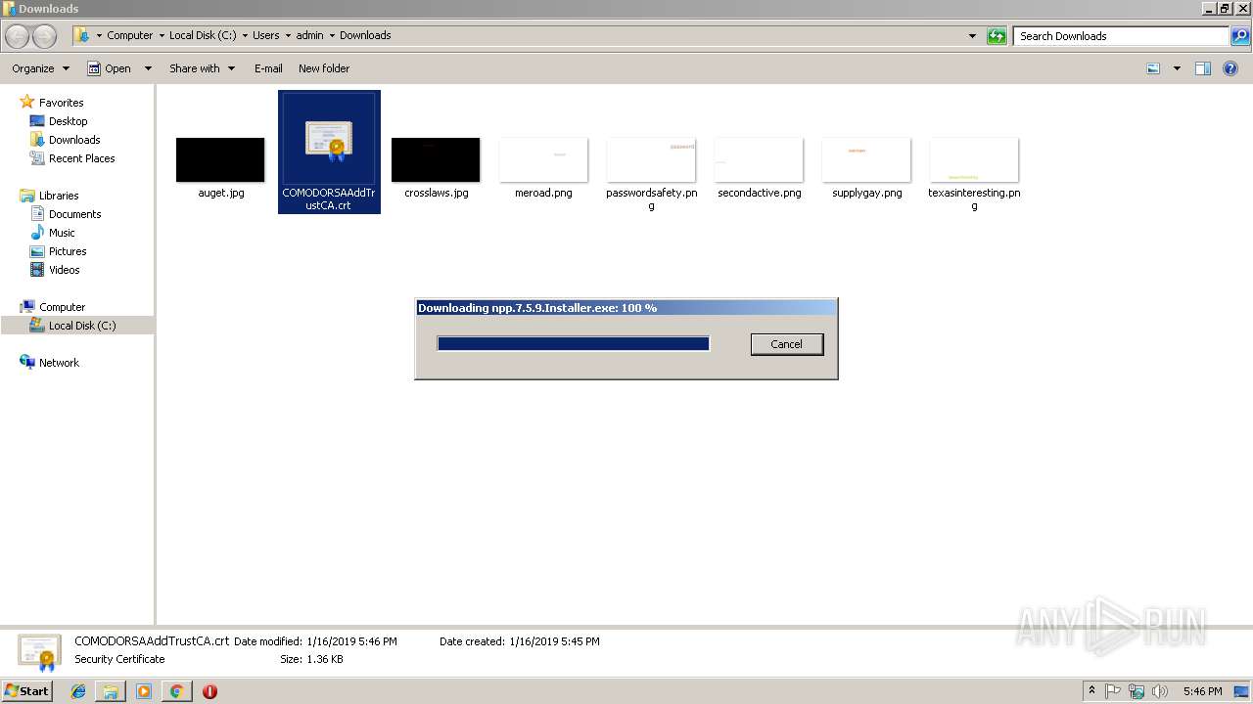Click Local Disk (C:) breadcrumb segment
The width and height of the screenshot is (1253, 704).
point(203,35)
